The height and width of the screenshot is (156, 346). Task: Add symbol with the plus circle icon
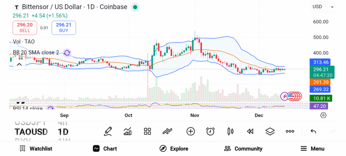click(191, 131)
